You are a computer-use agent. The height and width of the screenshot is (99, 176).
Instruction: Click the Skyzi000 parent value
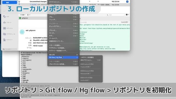[x=40, y=40]
